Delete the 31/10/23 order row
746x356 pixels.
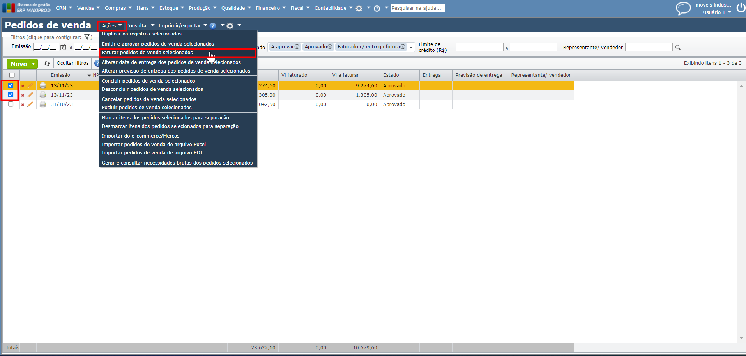[x=23, y=104]
